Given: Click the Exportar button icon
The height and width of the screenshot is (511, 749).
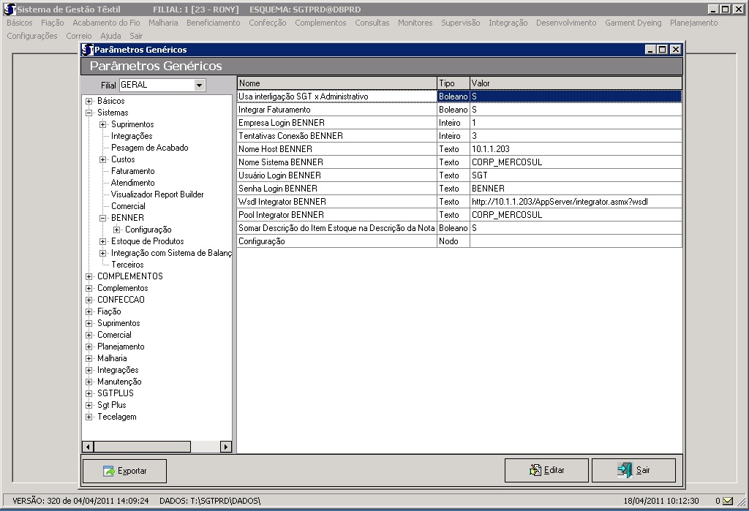Looking at the screenshot, I should coord(109,471).
